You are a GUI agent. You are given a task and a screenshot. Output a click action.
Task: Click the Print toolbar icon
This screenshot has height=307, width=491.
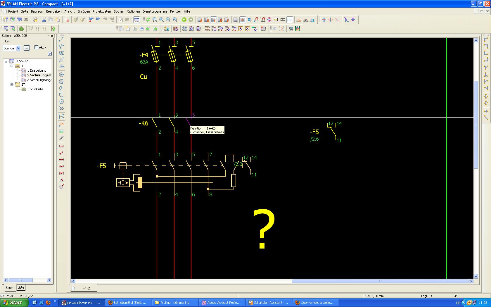(x=26, y=20)
